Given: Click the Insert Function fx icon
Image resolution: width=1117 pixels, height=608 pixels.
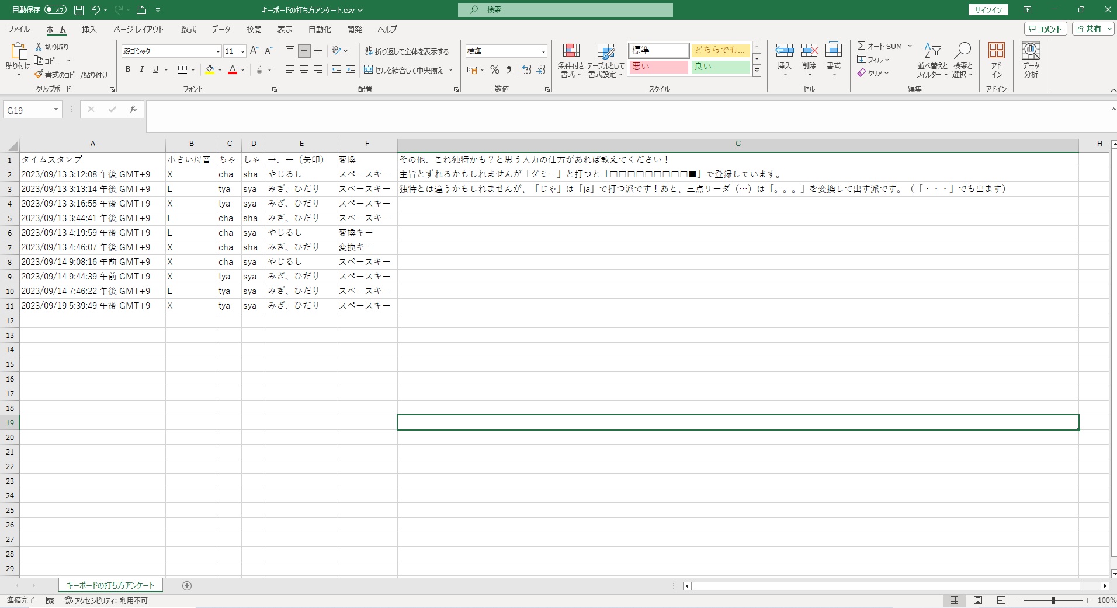Looking at the screenshot, I should (x=133, y=110).
